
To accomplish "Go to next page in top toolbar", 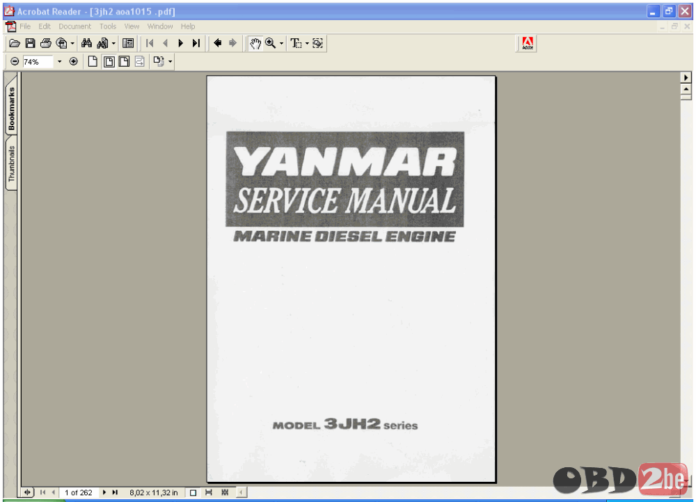I will 181,43.
